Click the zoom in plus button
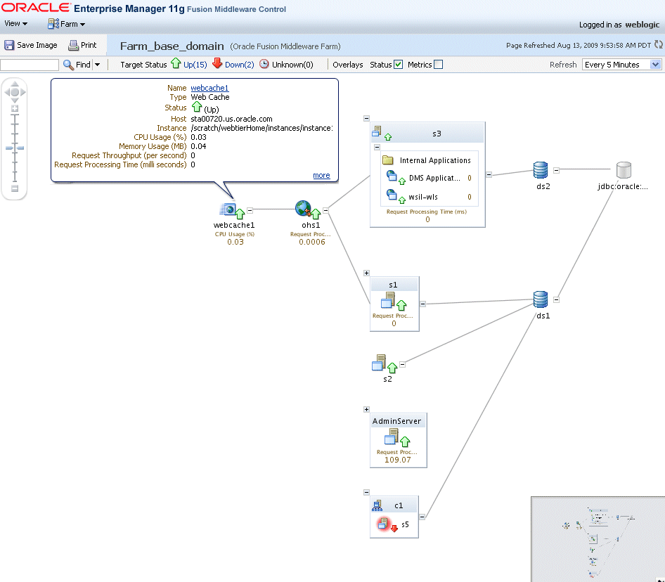The width and height of the screenshot is (665, 582). [15, 108]
